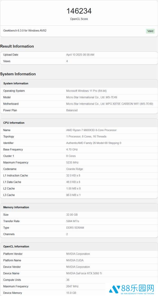158x296 pixels.
Task: Click the Result Information heading
Action: click(17, 46)
